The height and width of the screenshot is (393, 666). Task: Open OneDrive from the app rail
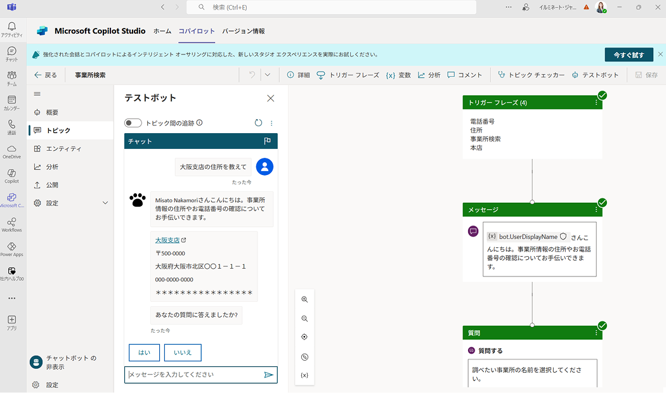[x=11, y=152]
